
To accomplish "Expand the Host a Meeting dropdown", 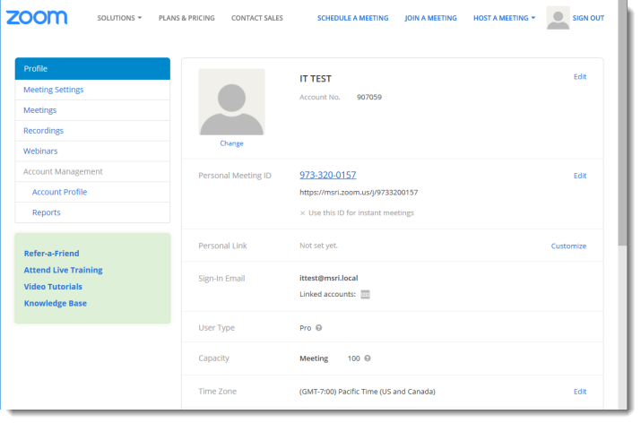I will tap(504, 18).
